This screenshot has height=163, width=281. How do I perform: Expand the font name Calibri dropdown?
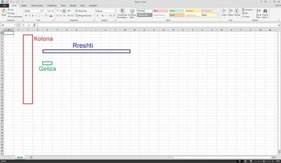click(40, 11)
